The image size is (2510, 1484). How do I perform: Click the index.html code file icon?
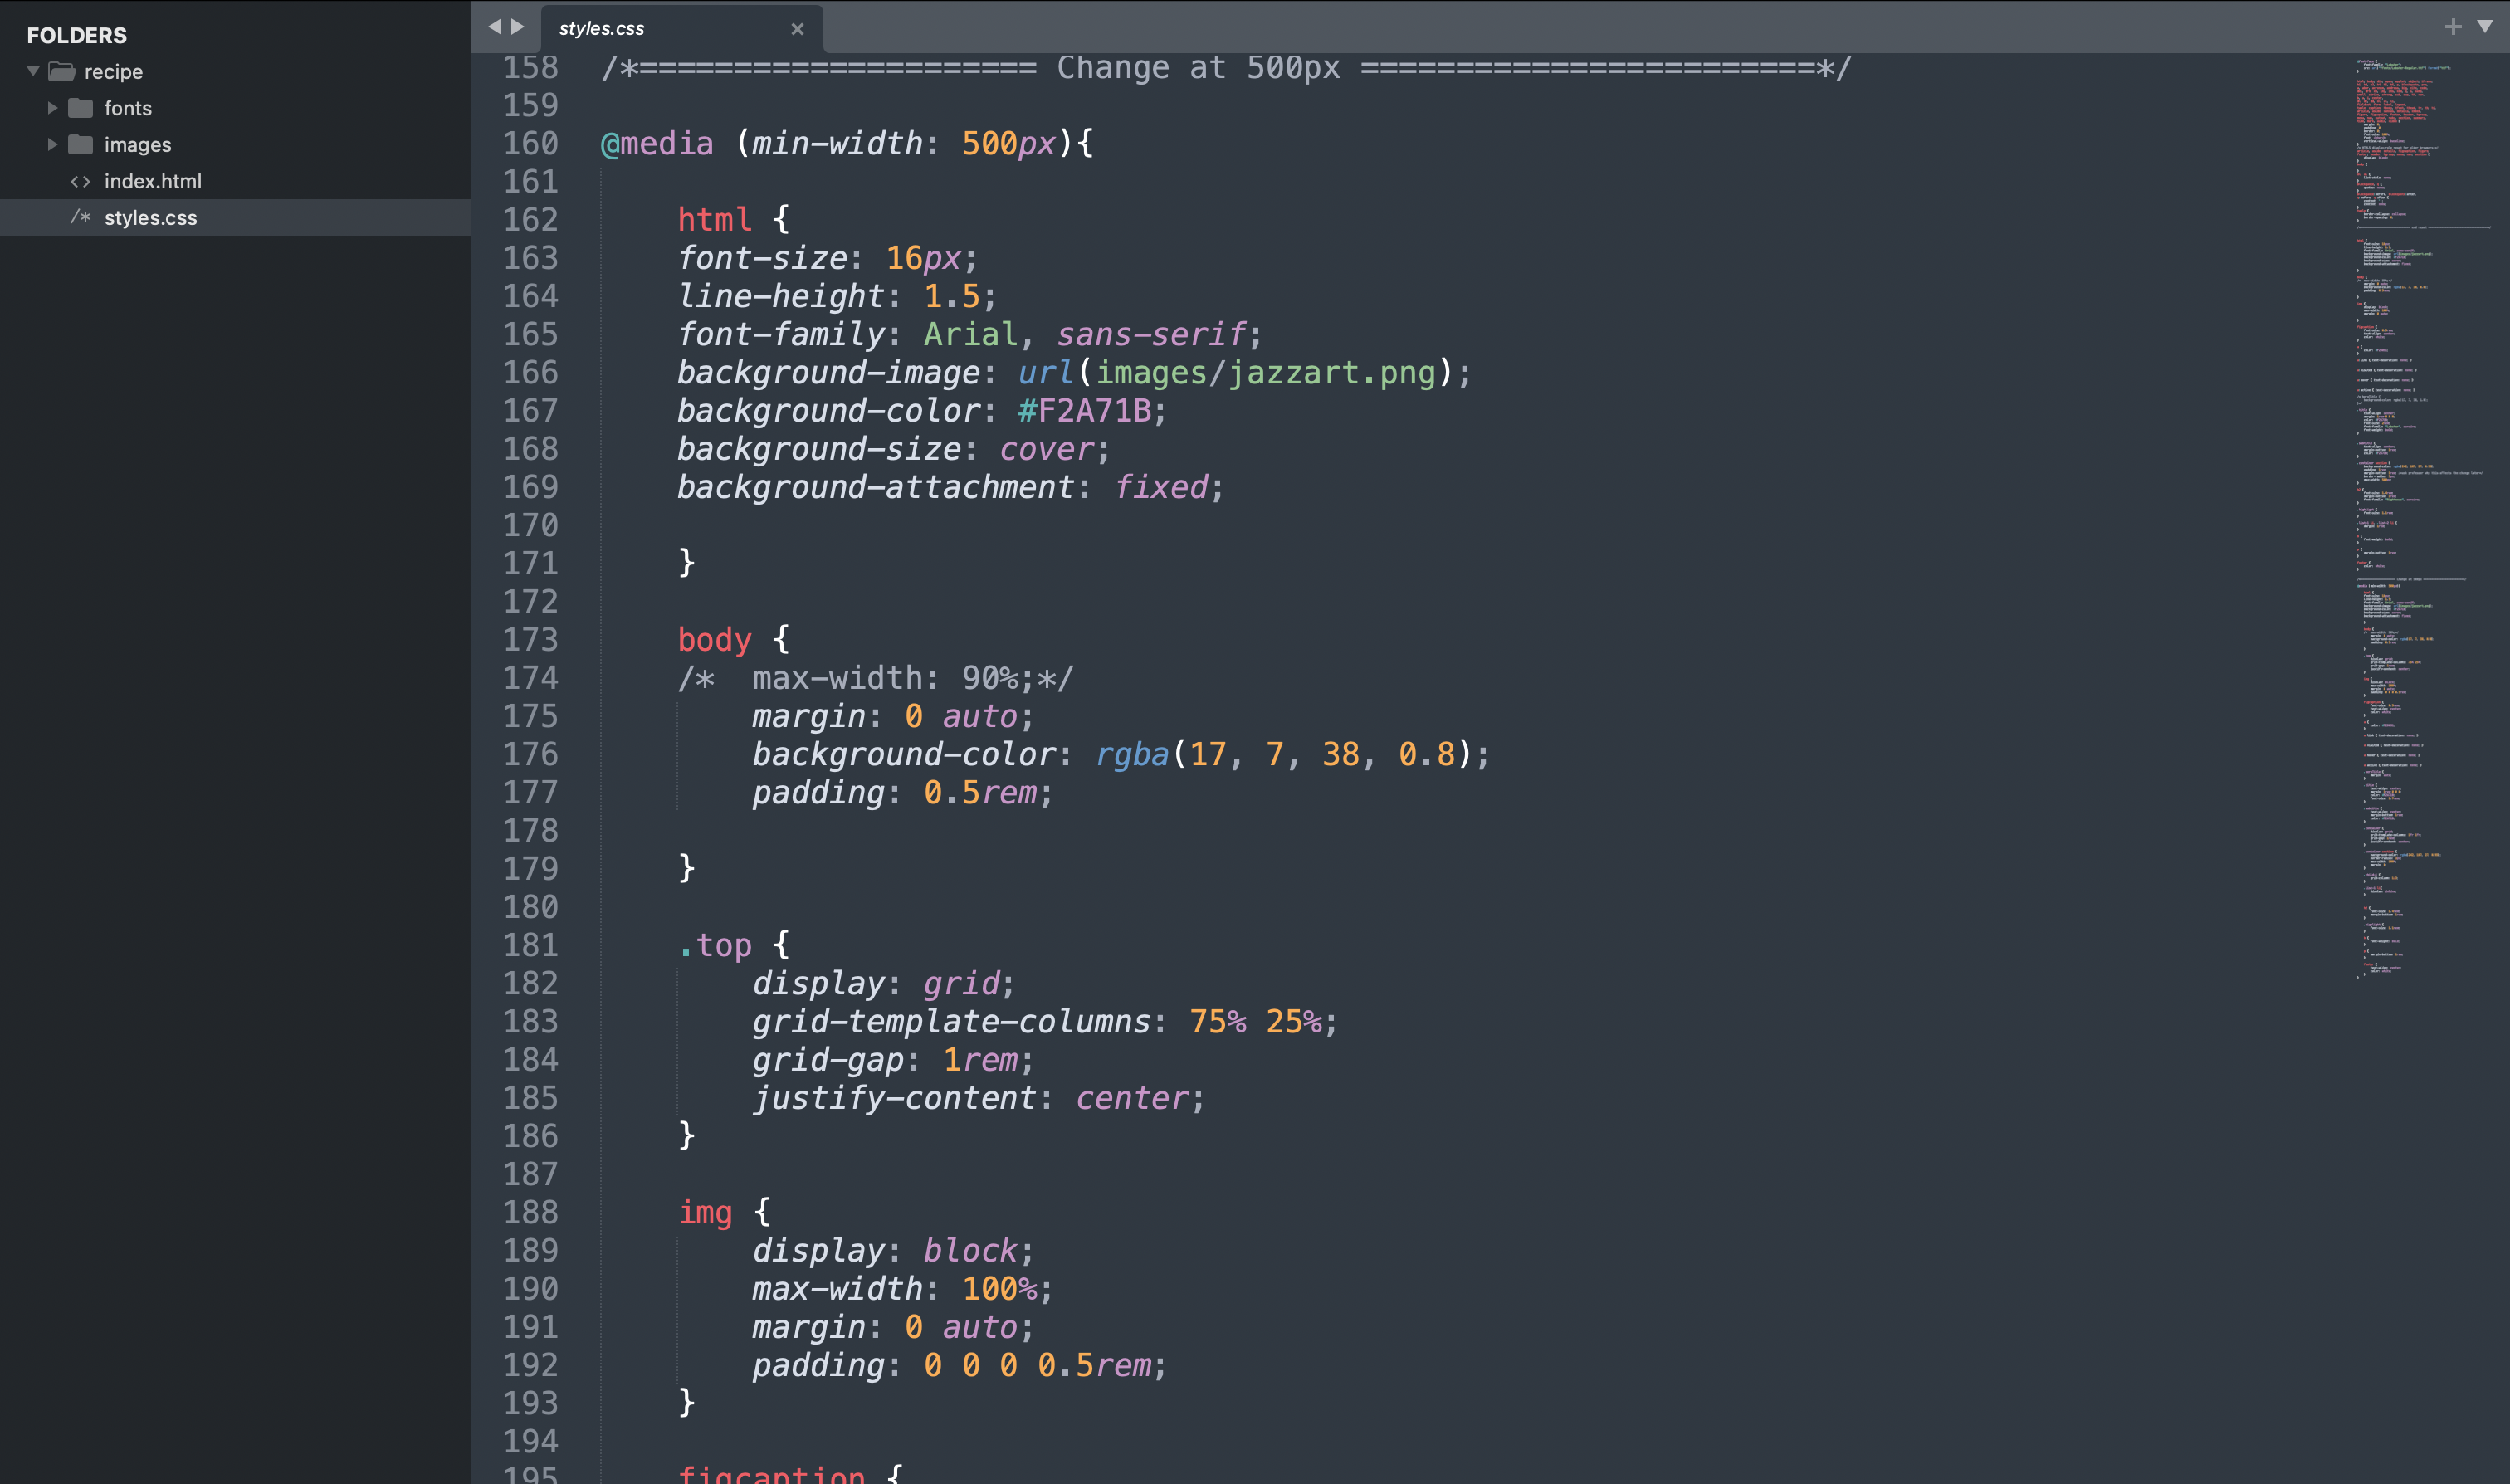(x=80, y=181)
